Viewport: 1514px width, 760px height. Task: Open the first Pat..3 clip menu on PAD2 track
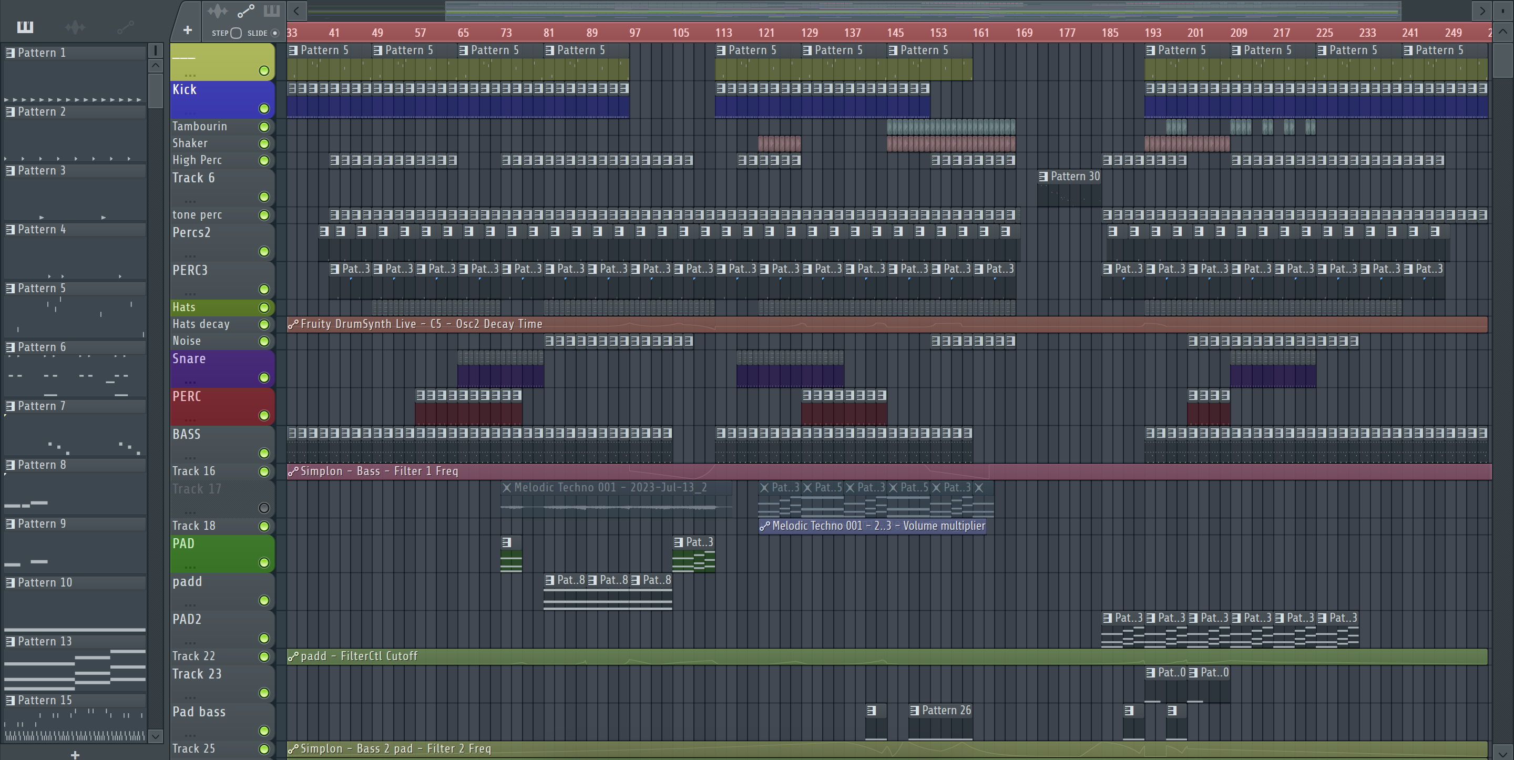[x=1108, y=618]
